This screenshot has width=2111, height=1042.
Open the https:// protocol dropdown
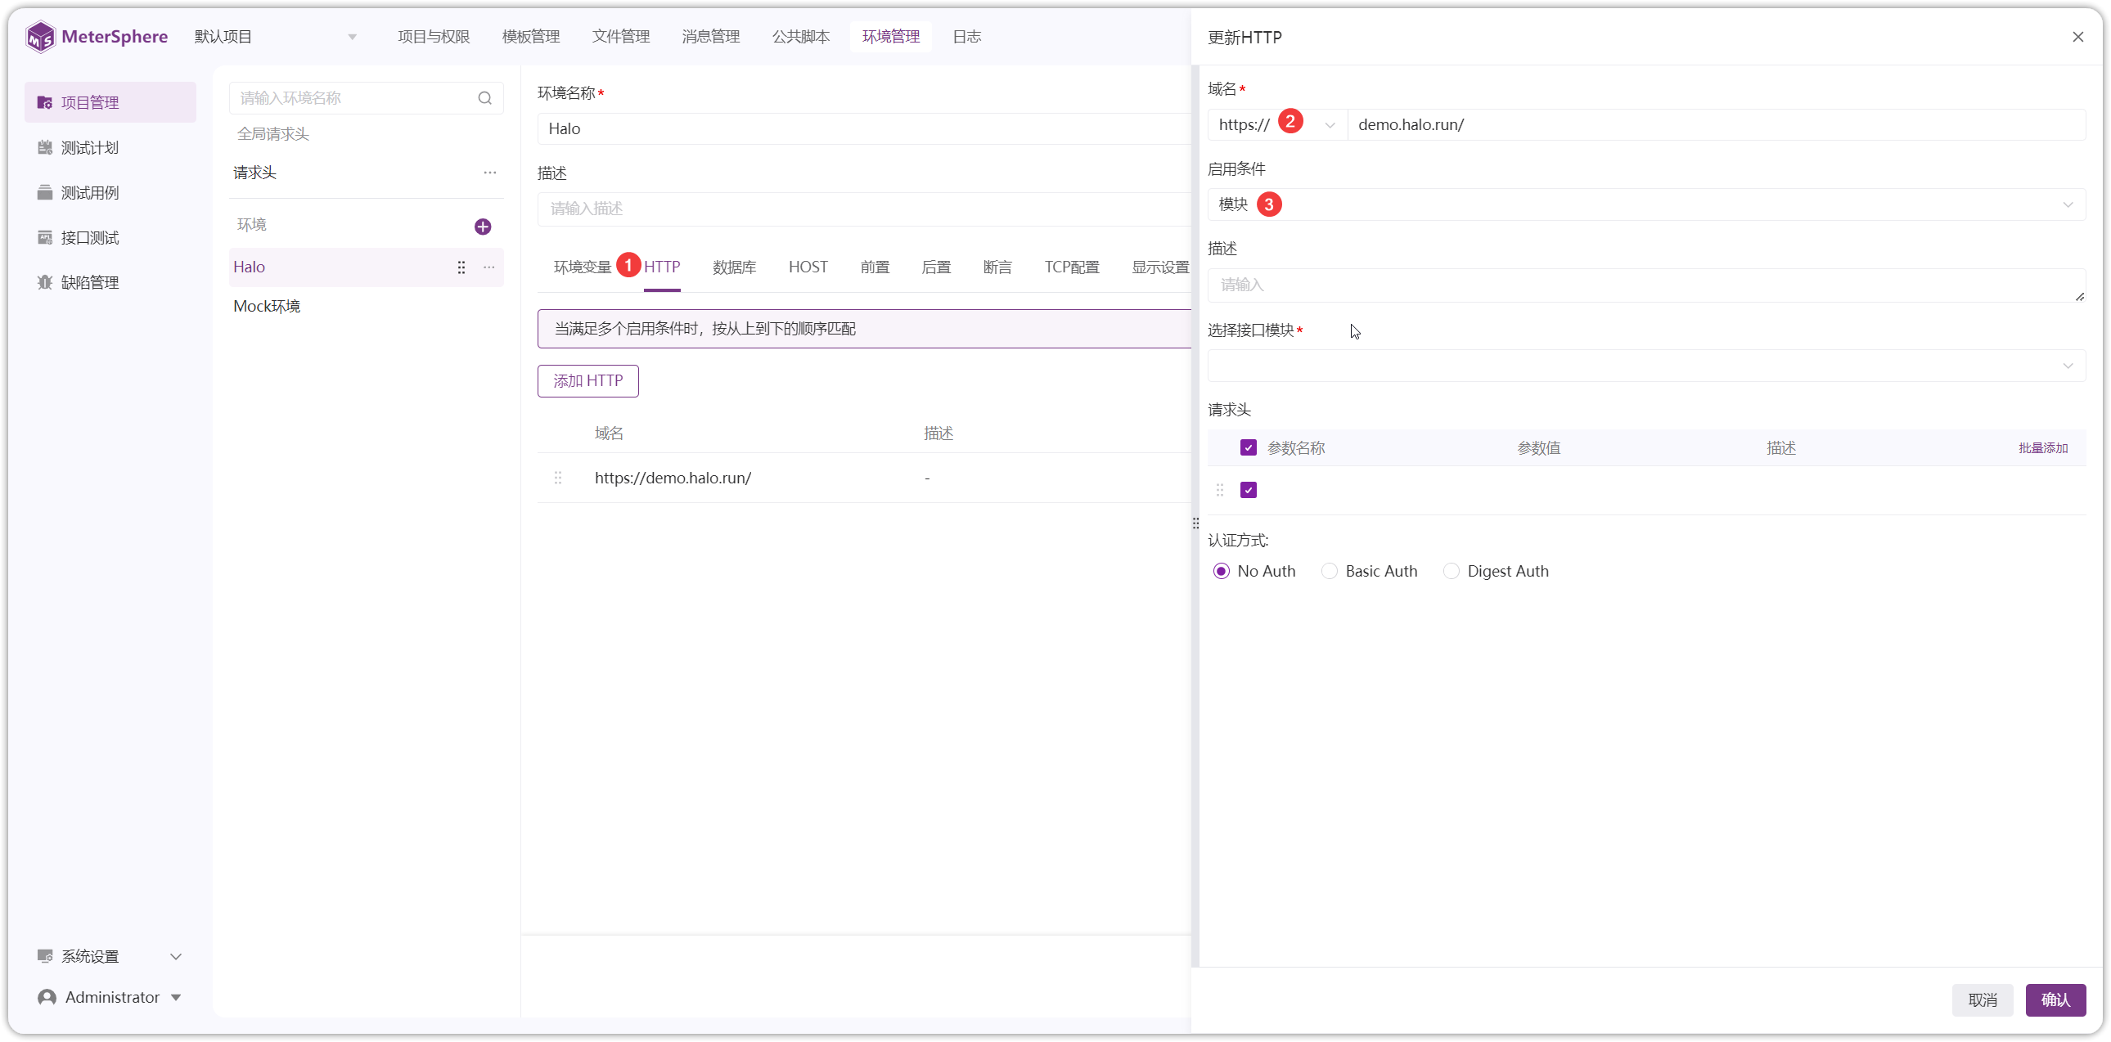coord(1276,124)
